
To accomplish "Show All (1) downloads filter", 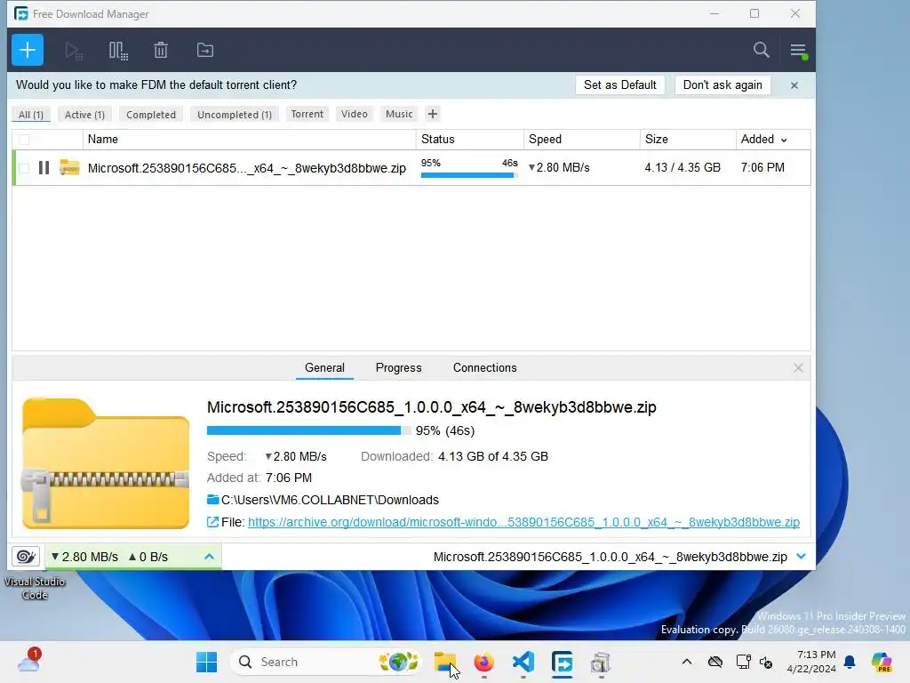I will pos(31,115).
